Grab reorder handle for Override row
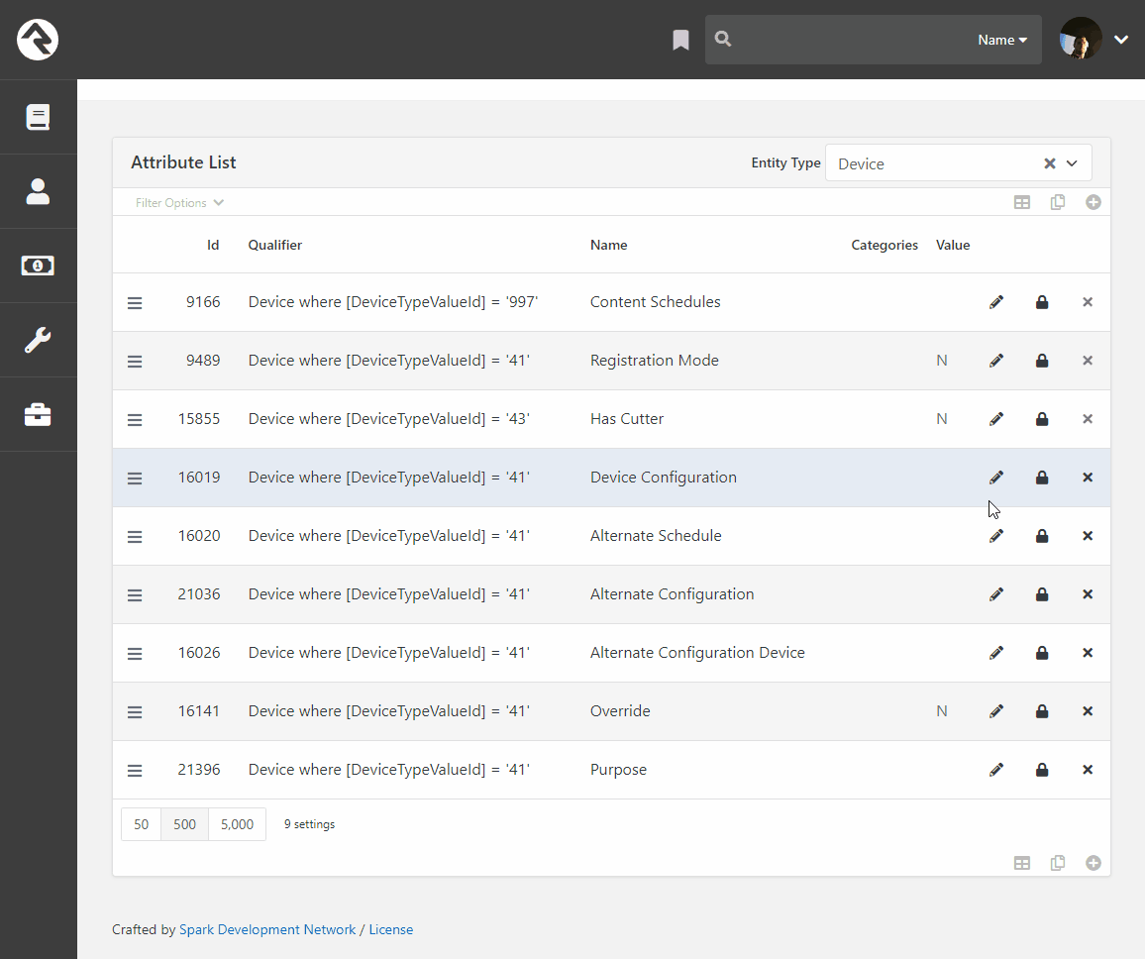This screenshot has width=1145, height=959. [x=135, y=711]
